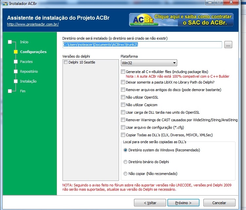
Task: Minimize the Instalador ACBr window
Action: [210, 2]
